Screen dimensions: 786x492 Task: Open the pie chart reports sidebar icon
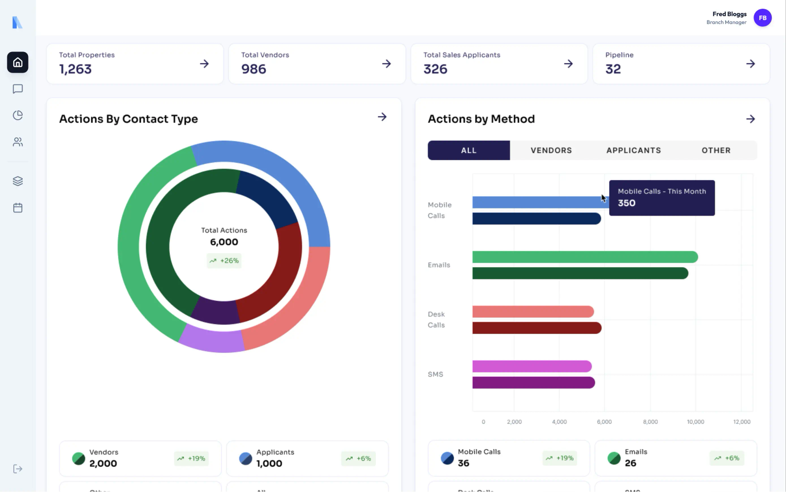pos(18,115)
